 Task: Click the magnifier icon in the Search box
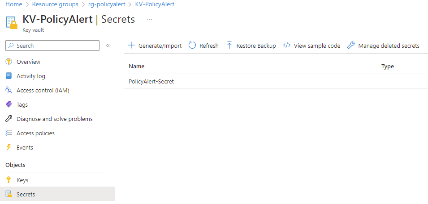click(x=11, y=46)
